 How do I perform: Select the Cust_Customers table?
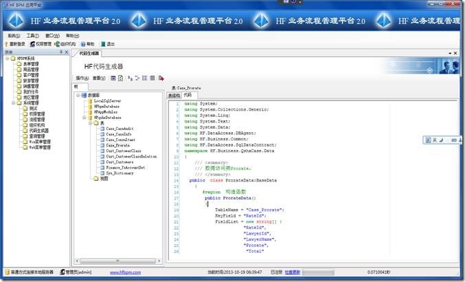coord(117,162)
